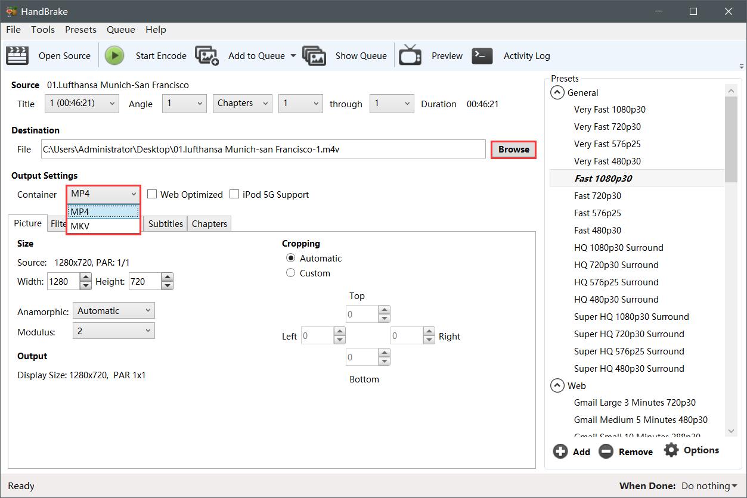Enable iPod 5G Support
The height and width of the screenshot is (498, 747).
click(x=235, y=194)
